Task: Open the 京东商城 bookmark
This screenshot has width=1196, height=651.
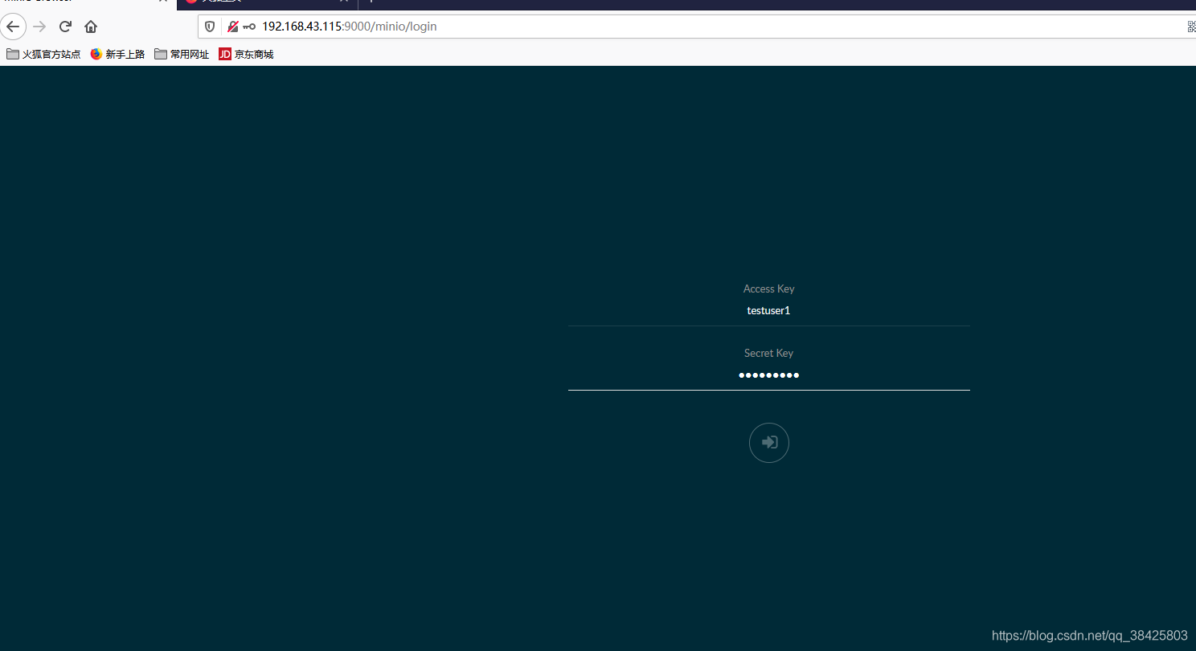Action: coord(246,55)
